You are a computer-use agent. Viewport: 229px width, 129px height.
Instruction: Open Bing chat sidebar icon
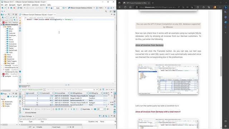coord(225,7)
